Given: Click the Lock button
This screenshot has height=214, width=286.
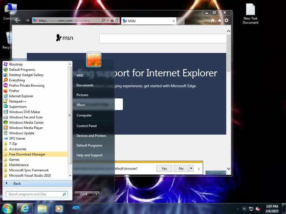Looking at the screenshot, I should [x=84, y=194].
